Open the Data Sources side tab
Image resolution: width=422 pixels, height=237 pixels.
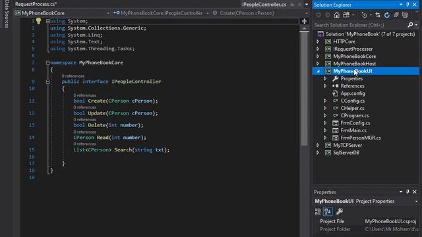(7, 14)
